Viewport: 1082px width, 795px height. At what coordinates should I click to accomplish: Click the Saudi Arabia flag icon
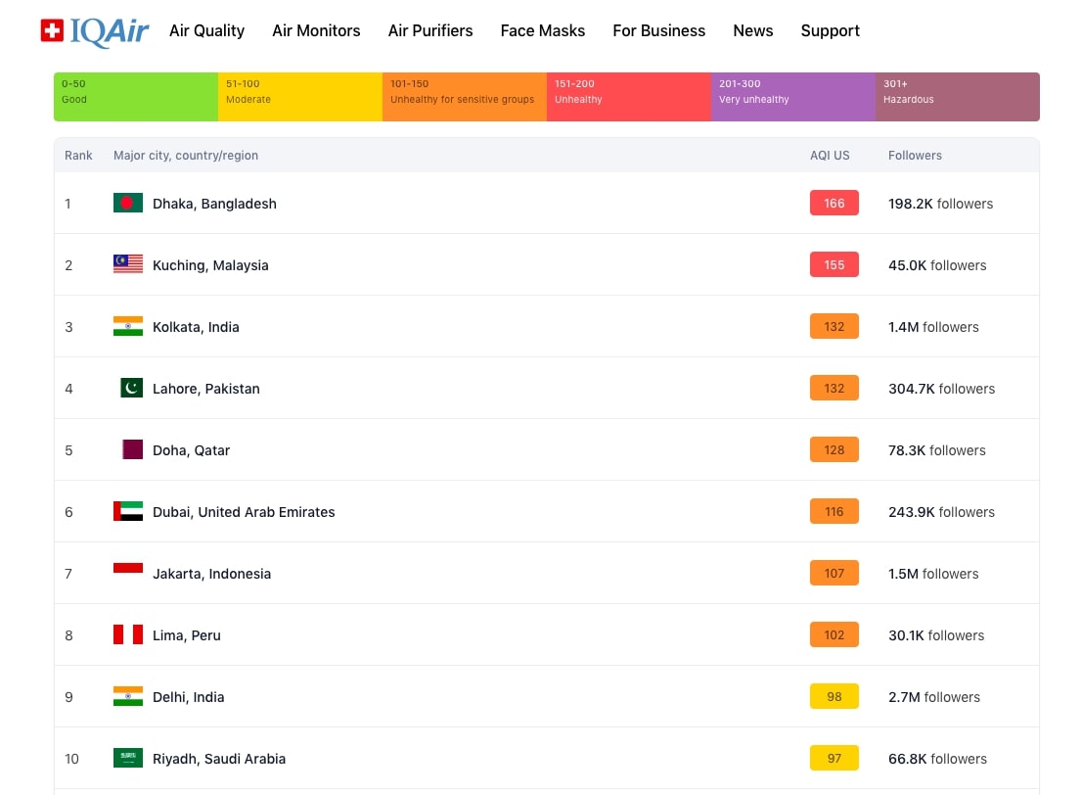tap(127, 759)
